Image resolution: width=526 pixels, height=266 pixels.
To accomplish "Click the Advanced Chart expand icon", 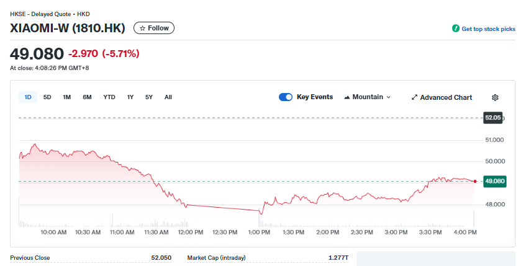I will click(414, 97).
